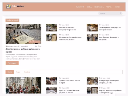Open Українські колядки: тексти та вірші link
128x96 pixels.
point(69,82)
